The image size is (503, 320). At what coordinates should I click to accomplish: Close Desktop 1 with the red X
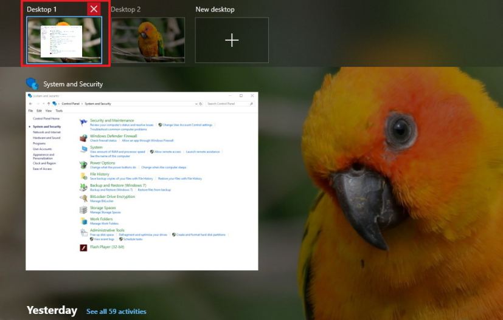[94, 9]
